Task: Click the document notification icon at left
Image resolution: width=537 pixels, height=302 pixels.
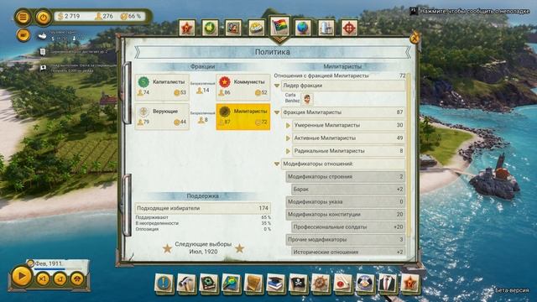Action: tap(43, 52)
